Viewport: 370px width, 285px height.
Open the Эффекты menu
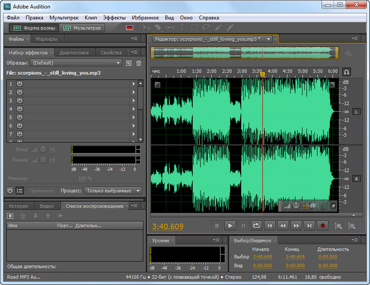point(113,18)
